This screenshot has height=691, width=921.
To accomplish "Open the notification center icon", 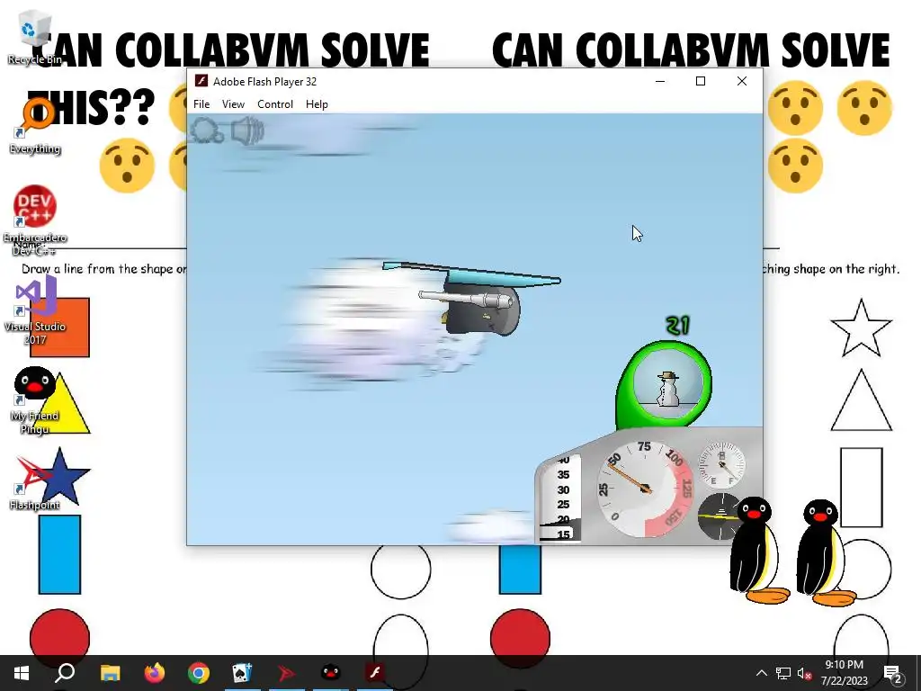I will click(x=893, y=673).
